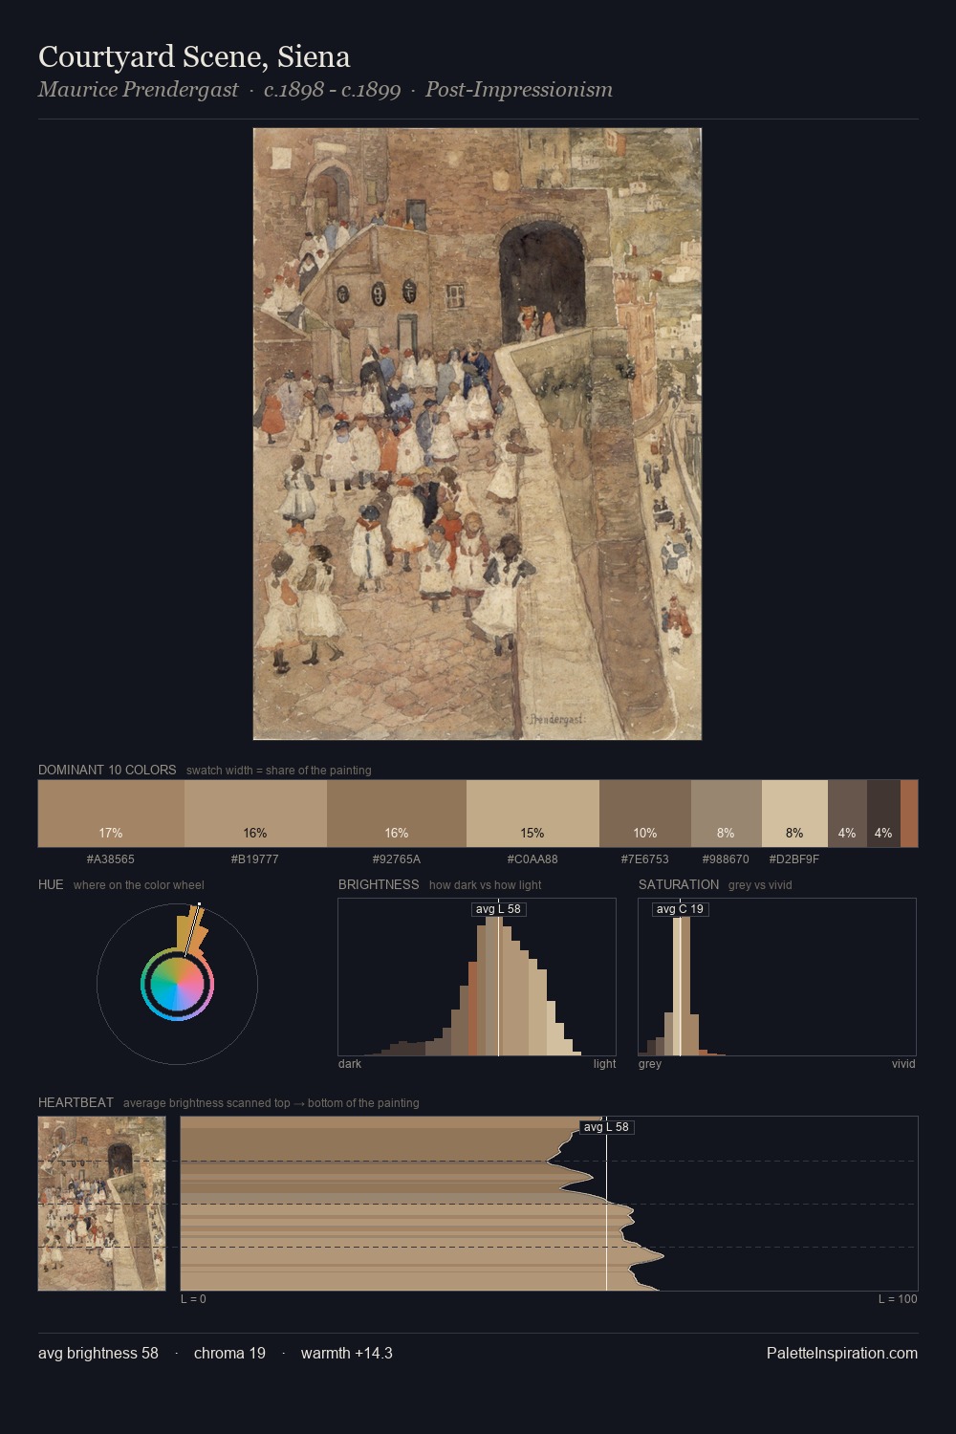
Task: Select the 16% swatch colored #B19777
Action: pos(255,814)
